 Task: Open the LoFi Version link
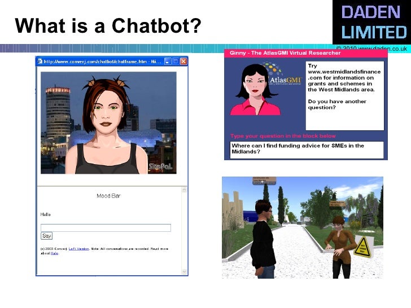pyautogui.click(x=78, y=249)
